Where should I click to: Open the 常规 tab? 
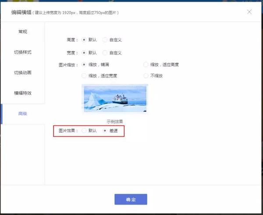23,31
